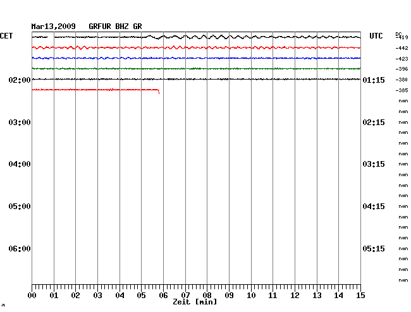Click the nan value beside 03:15 UTC
This screenshot has width=411, height=312.
[x=403, y=164]
